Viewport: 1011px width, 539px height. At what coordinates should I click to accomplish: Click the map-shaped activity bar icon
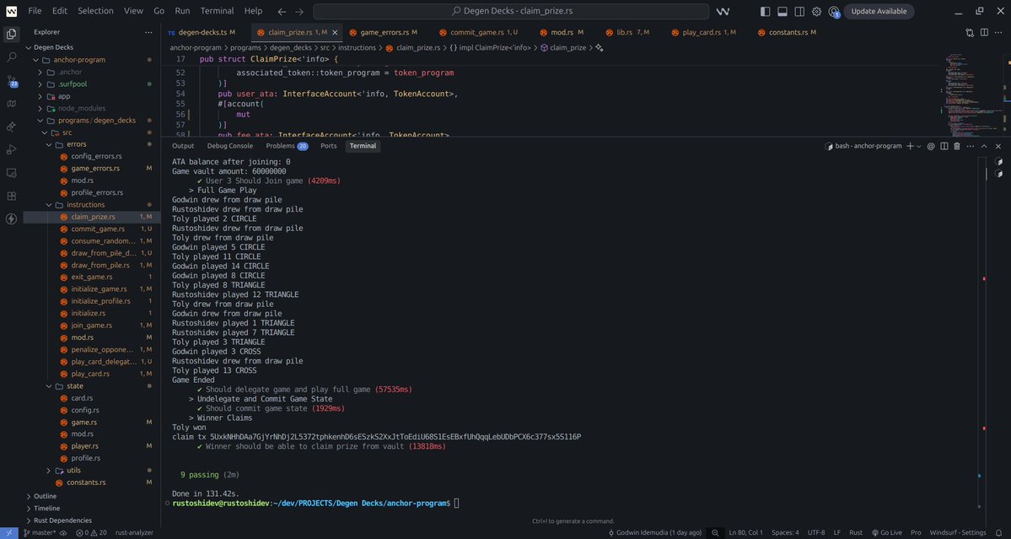point(12,103)
